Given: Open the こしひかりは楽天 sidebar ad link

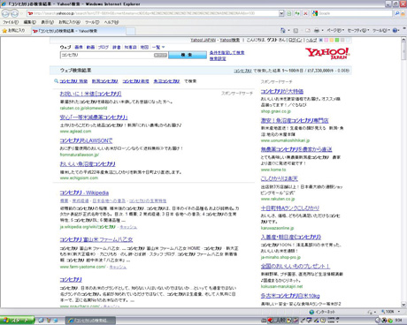Looking at the screenshot, I should [280, 178].
